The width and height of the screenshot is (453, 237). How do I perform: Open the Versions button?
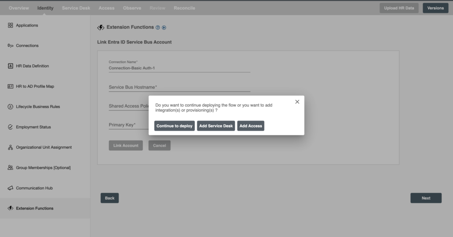coord(436,8)
